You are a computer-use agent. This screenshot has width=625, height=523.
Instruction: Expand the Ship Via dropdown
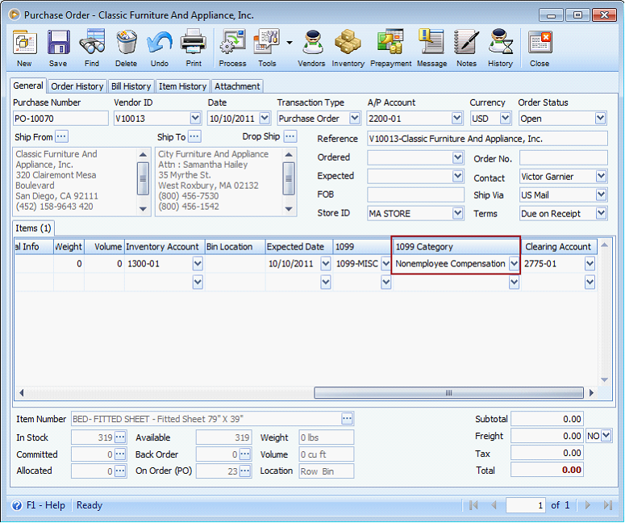[601, 195]
